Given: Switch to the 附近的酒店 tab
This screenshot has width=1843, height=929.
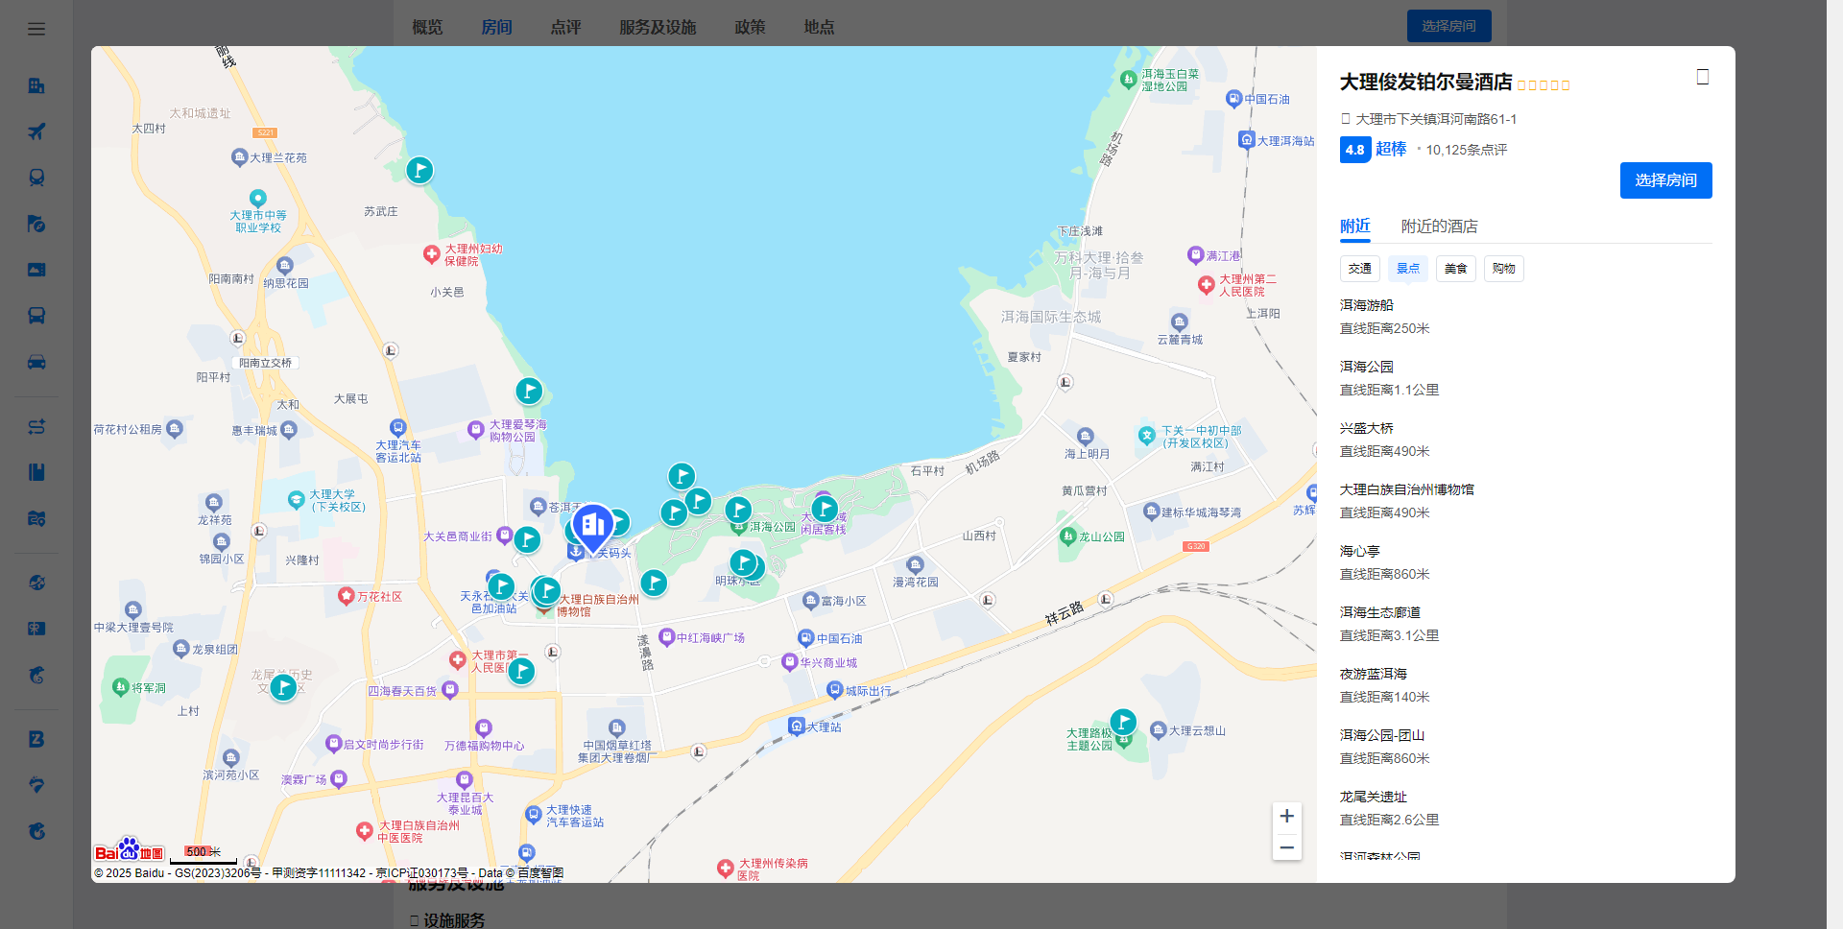Looking at the screenshot, I should click(1439, 226).
